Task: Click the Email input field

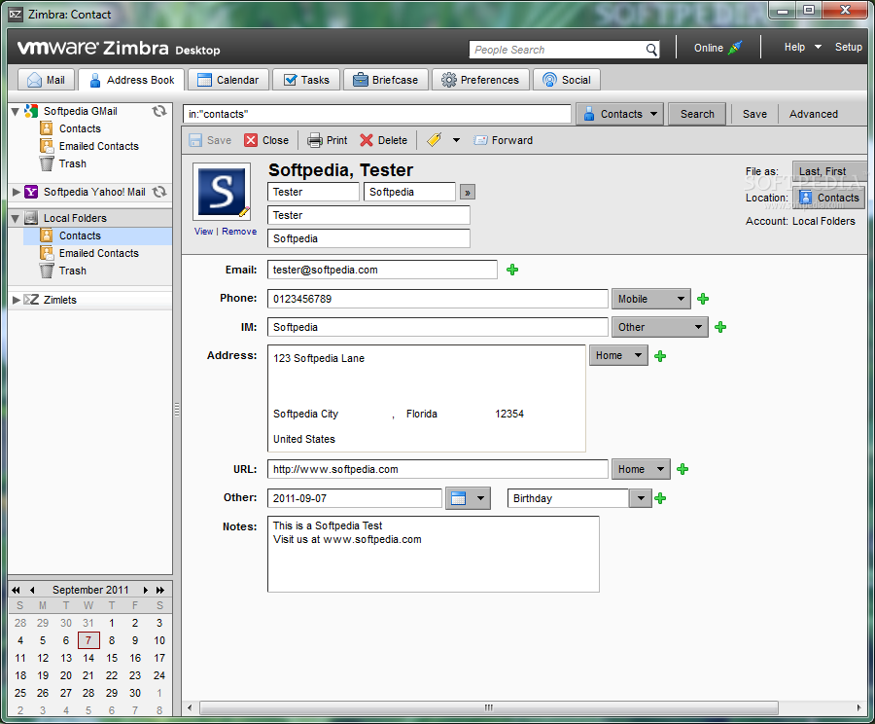Action: pyautogui.click(x=382, y=270)
